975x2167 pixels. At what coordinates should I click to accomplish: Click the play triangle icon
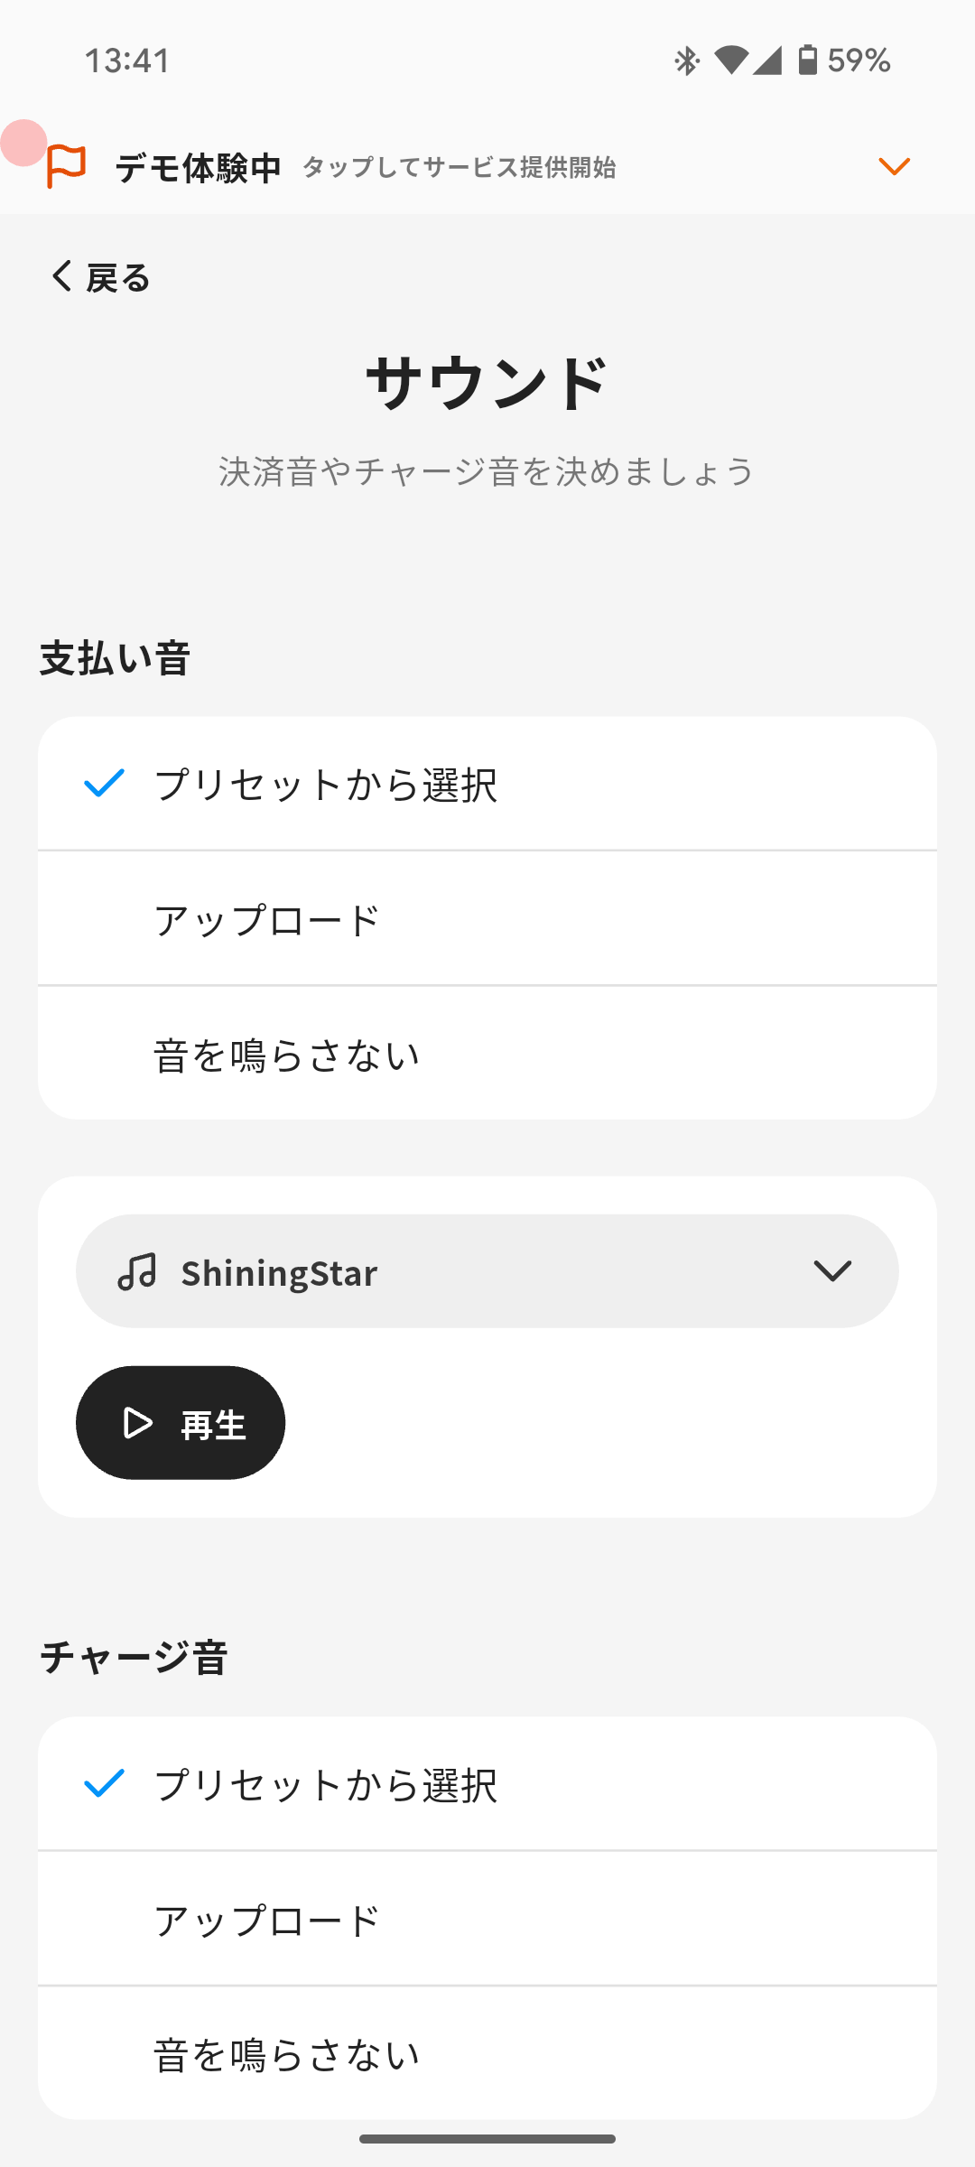(x=137, y=1423)
